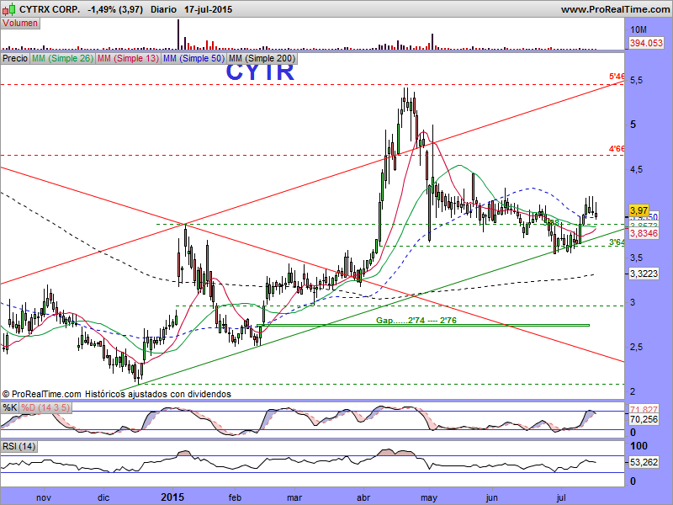The height and width of the screenshot is (505, 673).
Task: Click the 5'46 resistance level label
Action: 617,77
